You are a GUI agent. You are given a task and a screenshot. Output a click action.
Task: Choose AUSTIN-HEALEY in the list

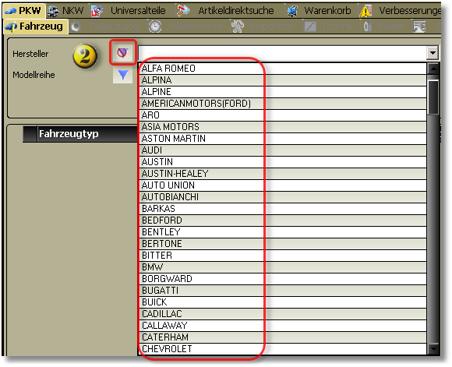coord(282,174)
